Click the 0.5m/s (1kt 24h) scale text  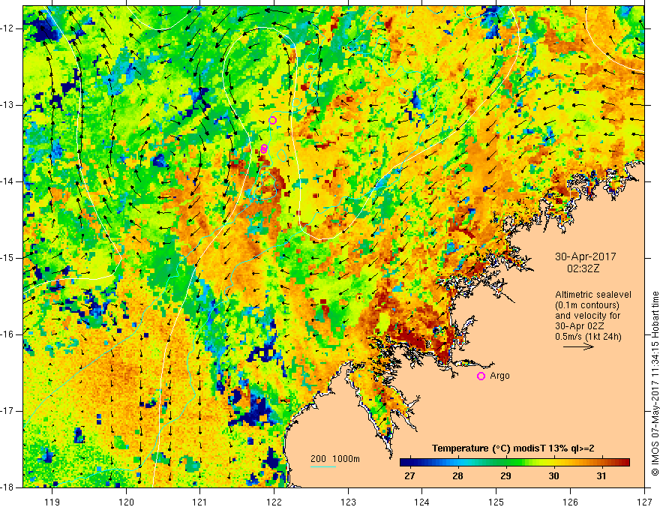[588, 337]
